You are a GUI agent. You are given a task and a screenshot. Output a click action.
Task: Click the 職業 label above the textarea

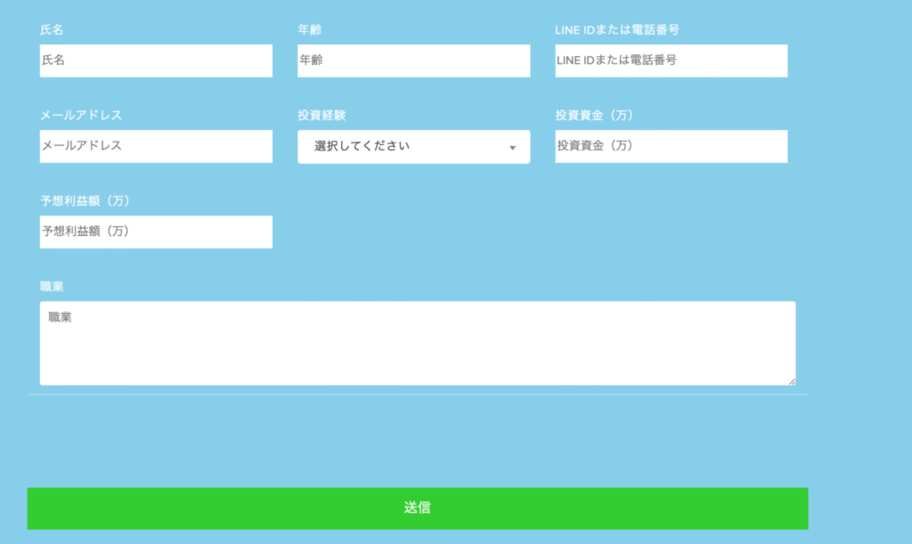tap(44, 286)
